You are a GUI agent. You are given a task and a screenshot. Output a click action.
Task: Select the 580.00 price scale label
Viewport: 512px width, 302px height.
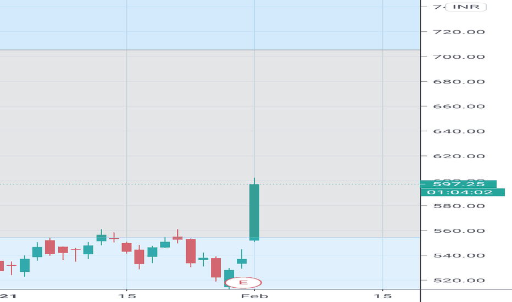point(459,206)
